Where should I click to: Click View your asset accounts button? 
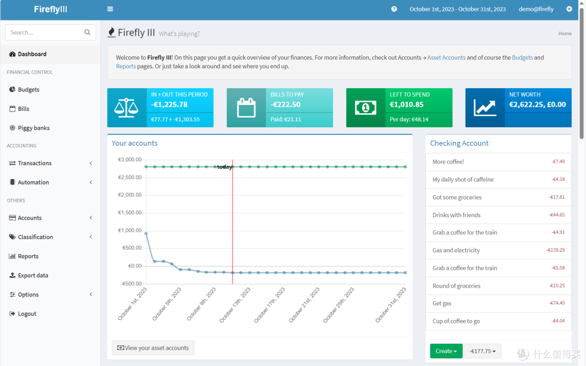(153, 348)
